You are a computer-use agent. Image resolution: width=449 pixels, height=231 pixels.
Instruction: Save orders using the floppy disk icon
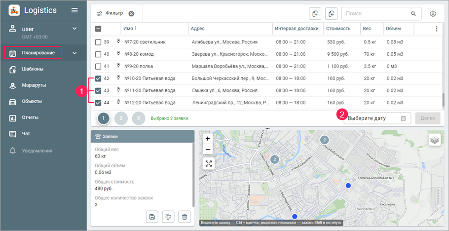[152, 216]
